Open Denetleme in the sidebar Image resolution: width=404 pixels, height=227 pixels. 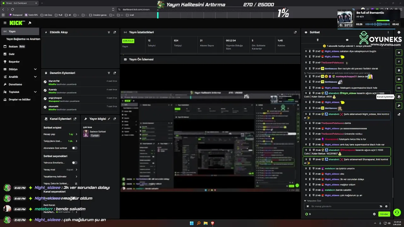click(x=20, y=84)
